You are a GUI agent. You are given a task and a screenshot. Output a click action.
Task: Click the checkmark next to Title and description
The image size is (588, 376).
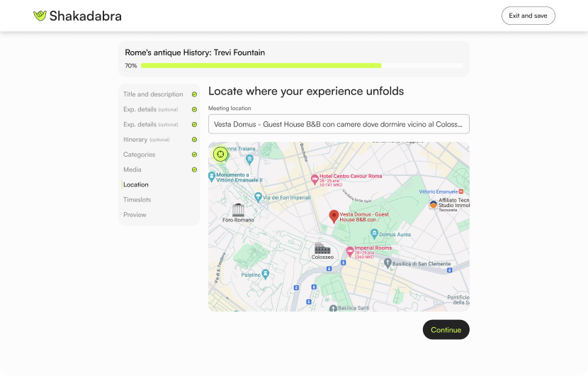click(194, 94)
